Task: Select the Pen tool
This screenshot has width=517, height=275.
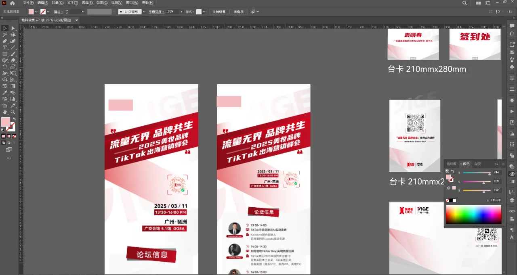Action: coord(5,41)
